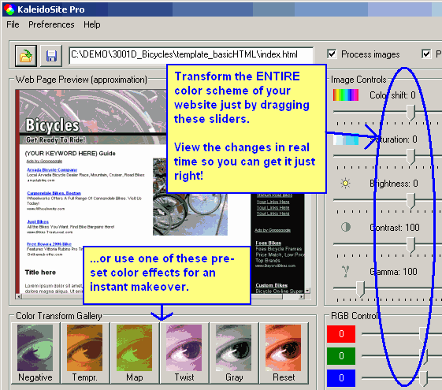Viewport: 442px width, 390px height.
Task: Click the blue RGB slider handle
Action: pos(423,378)
